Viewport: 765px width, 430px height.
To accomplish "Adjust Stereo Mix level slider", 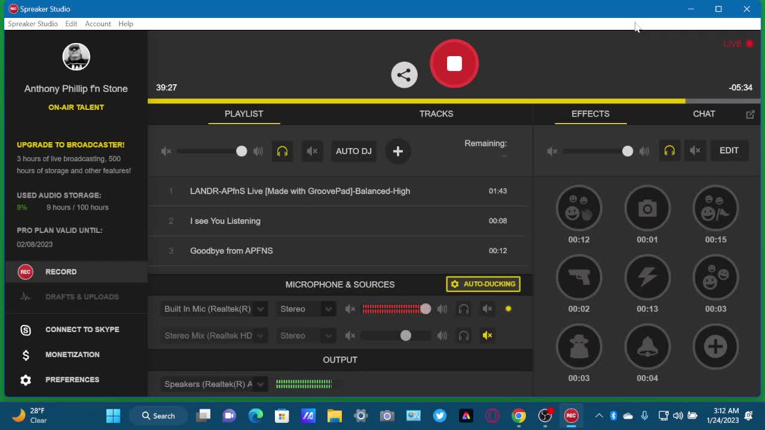I will 406,336.
